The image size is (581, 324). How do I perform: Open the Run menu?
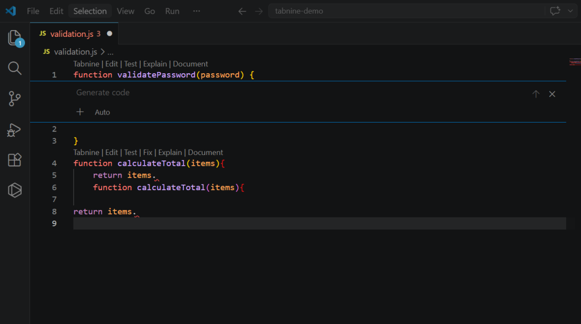click(172, 11)
